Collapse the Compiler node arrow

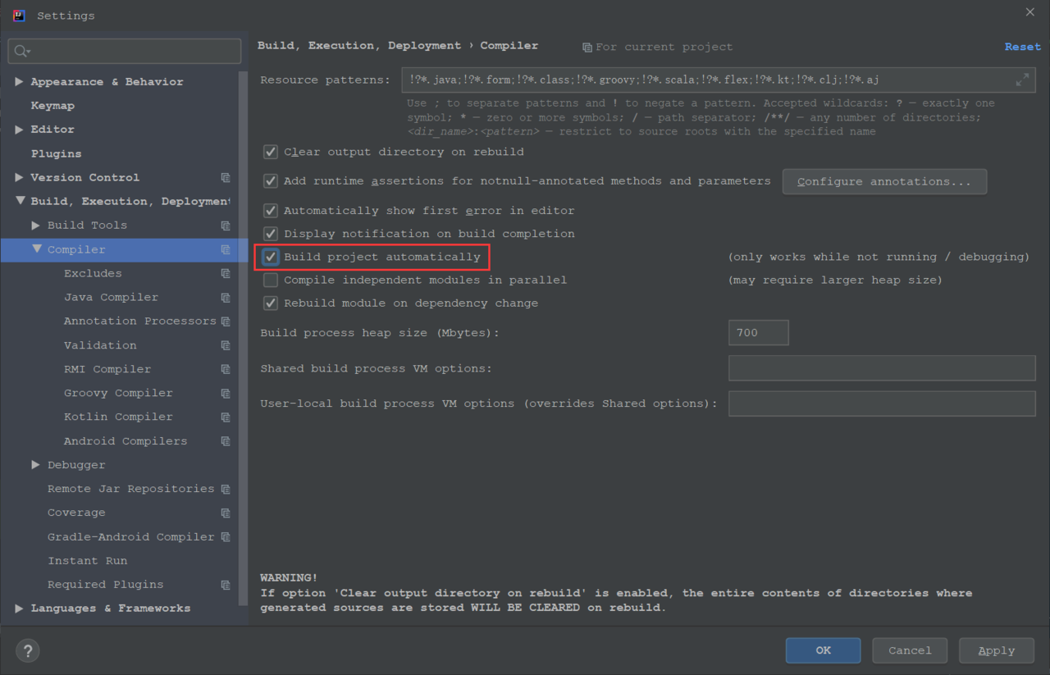pos(36,249)
